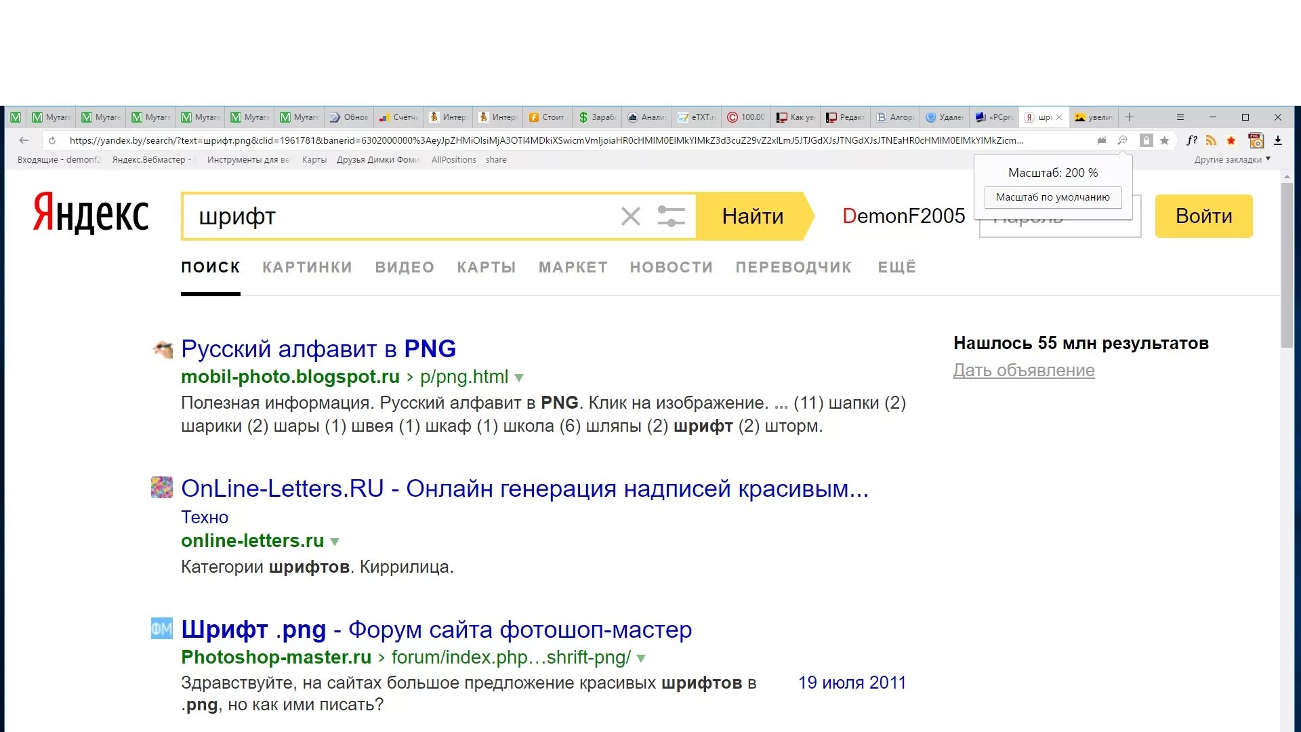The width and height of the screenshot is (1301, 732).
Task: Click the browser address bar URL
Action: tap(546, 140)
